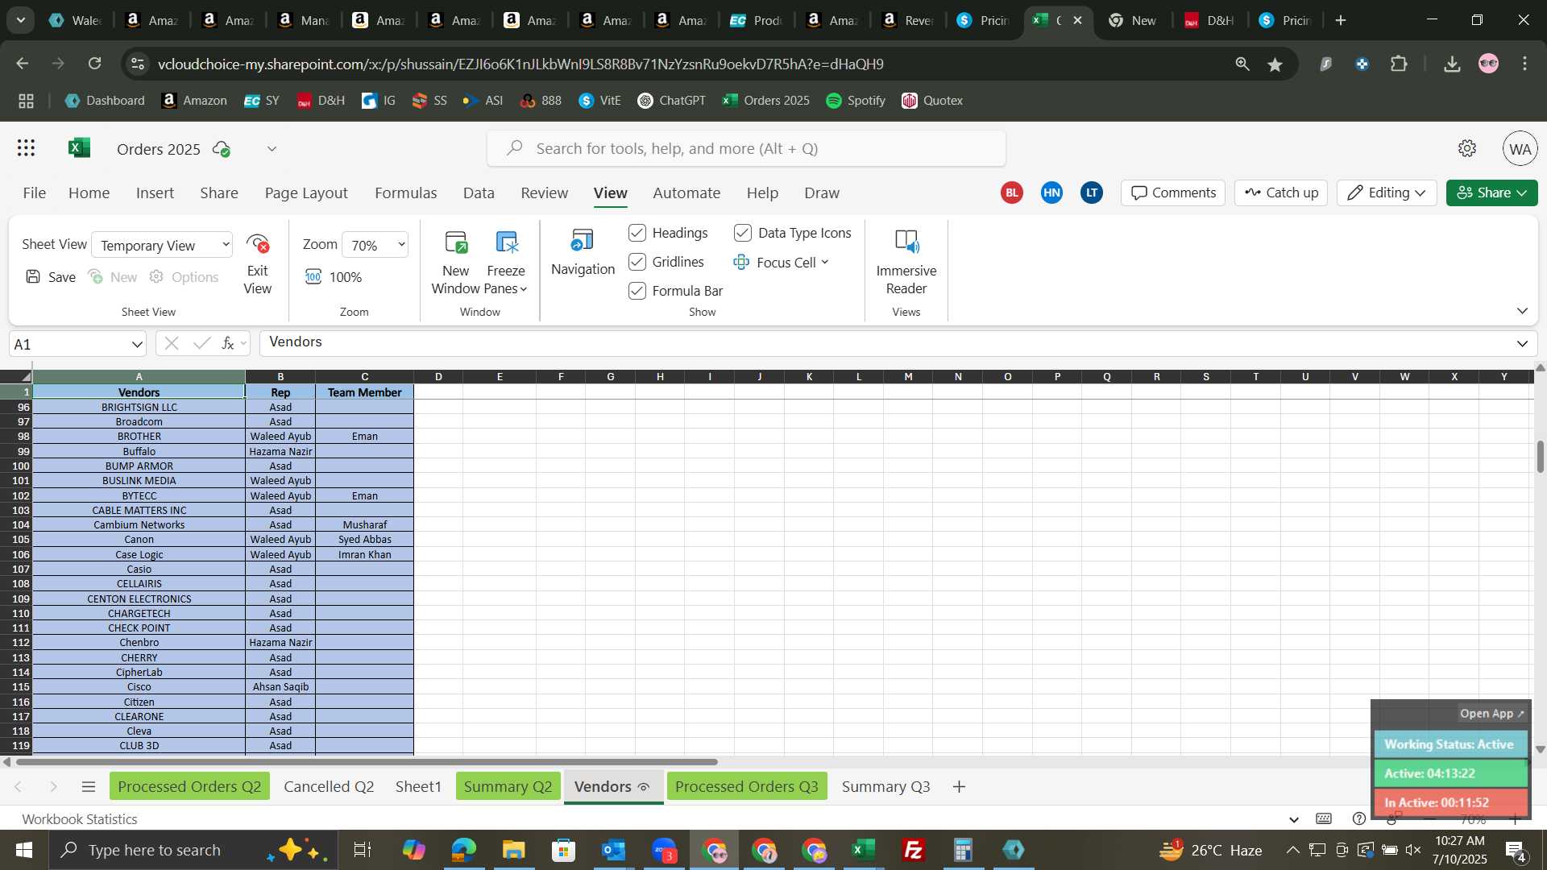The image size is (1547, 870).
Task: Switch to Draw ribbon tab
Action: [x=821, y=193]
